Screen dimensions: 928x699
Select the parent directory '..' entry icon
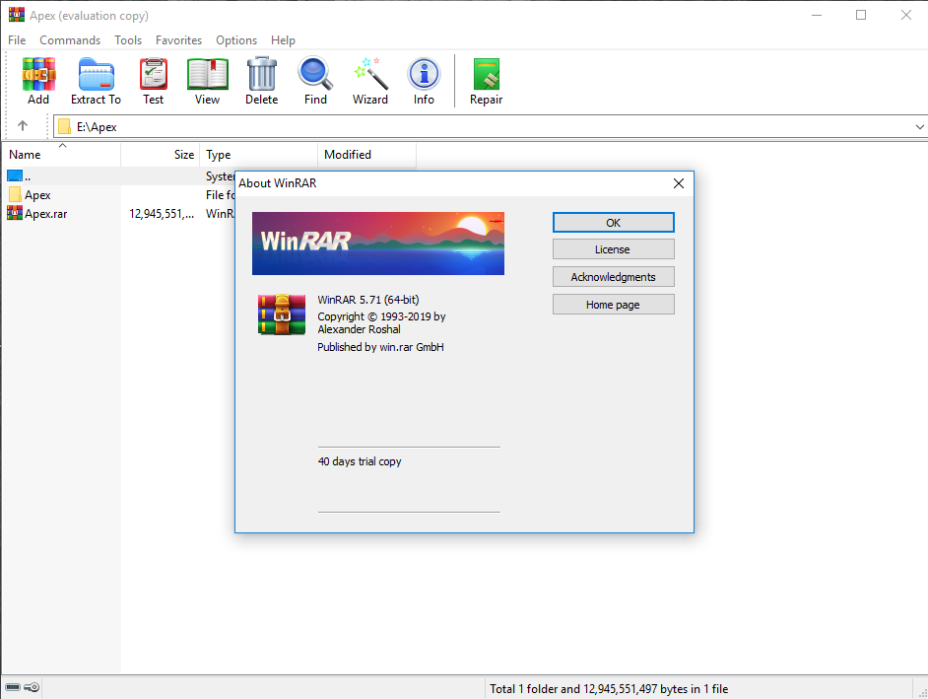point(15,175)
